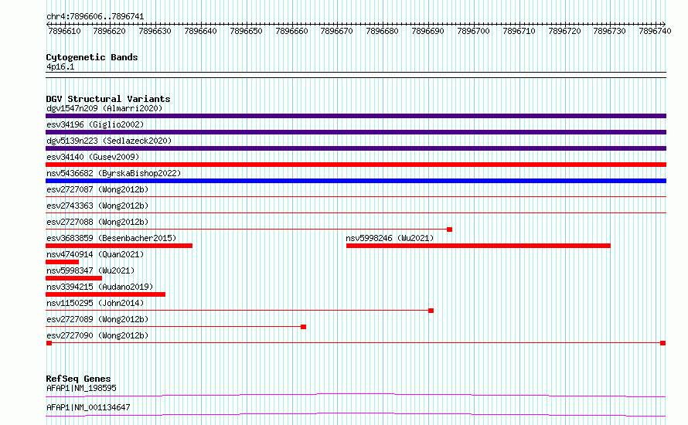Click the red bar under esv34140

[356, 165]
